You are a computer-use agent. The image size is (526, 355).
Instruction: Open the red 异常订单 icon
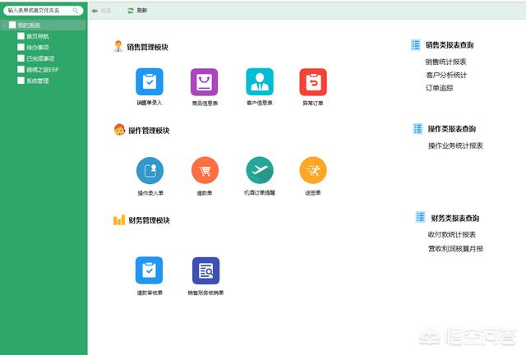click(313, 82)
